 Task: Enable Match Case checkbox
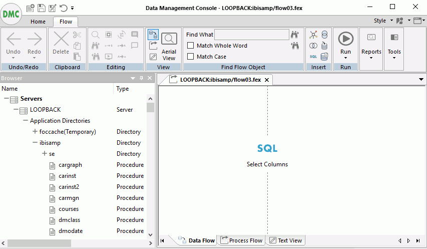[x=191, y=57]
